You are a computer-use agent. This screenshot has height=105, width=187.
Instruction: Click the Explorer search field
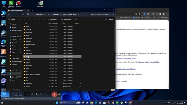point(102,14)
